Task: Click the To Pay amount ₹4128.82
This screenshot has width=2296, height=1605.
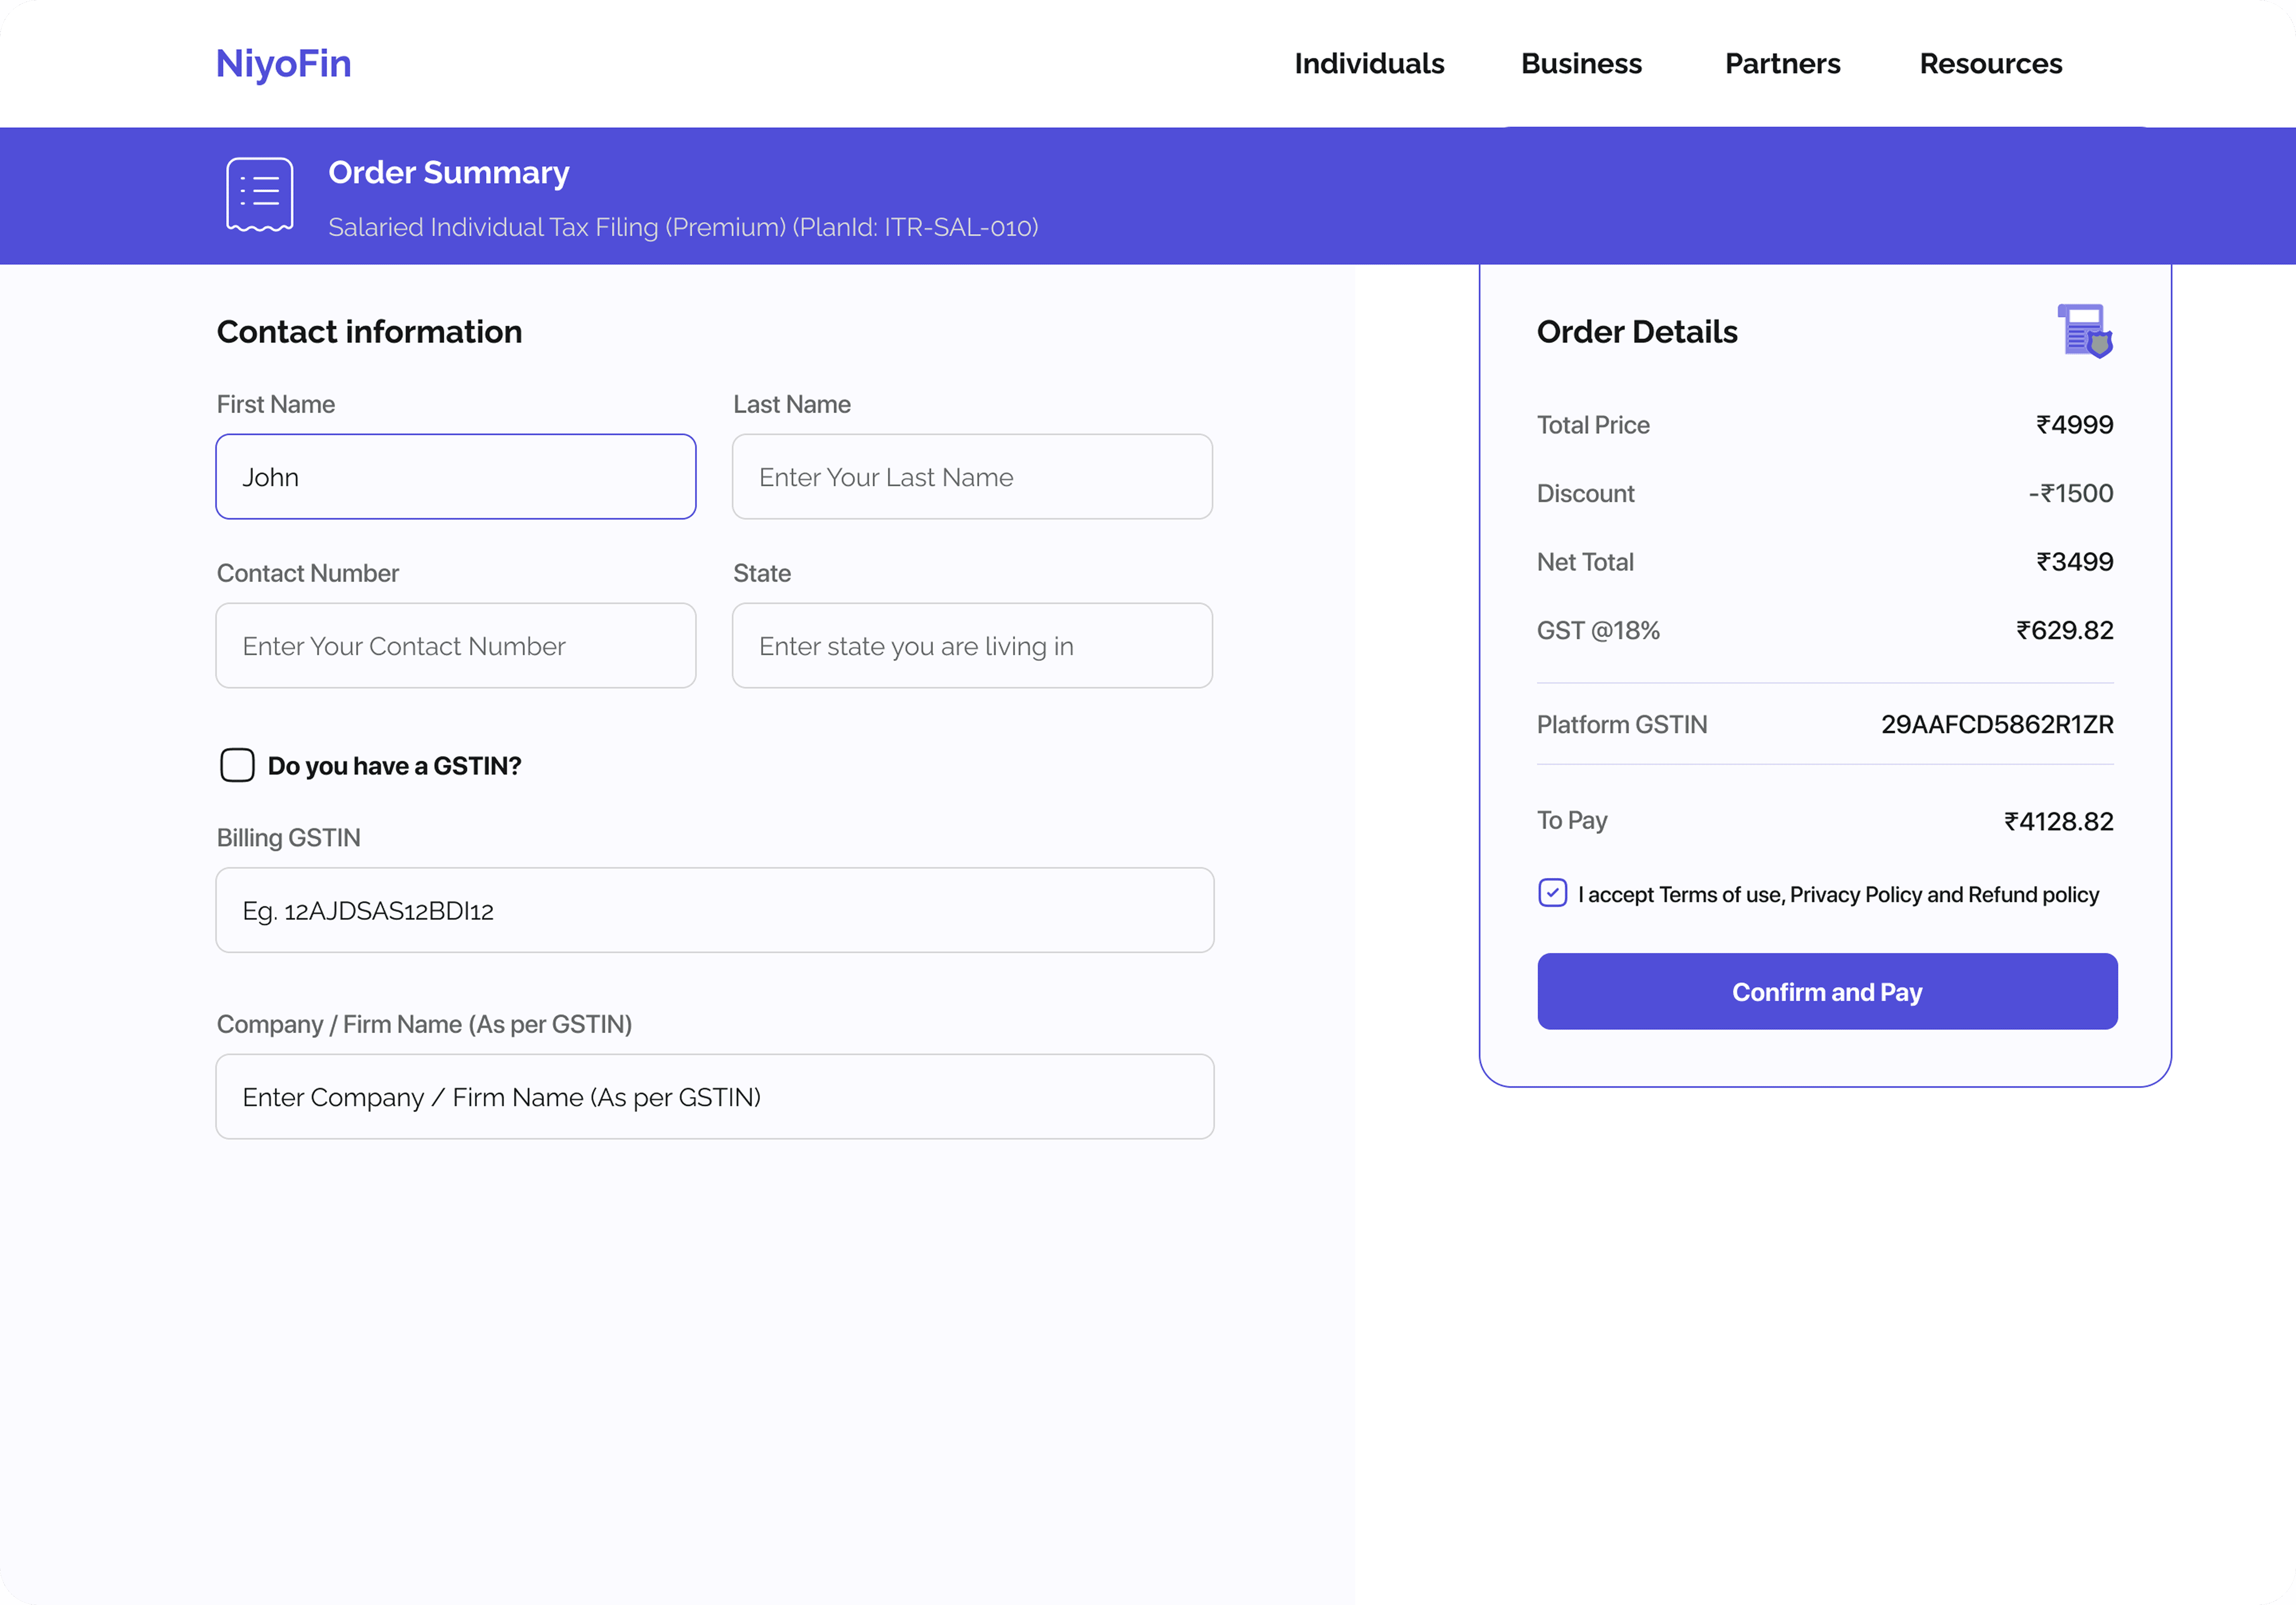Action: (x=2058, y=822)
